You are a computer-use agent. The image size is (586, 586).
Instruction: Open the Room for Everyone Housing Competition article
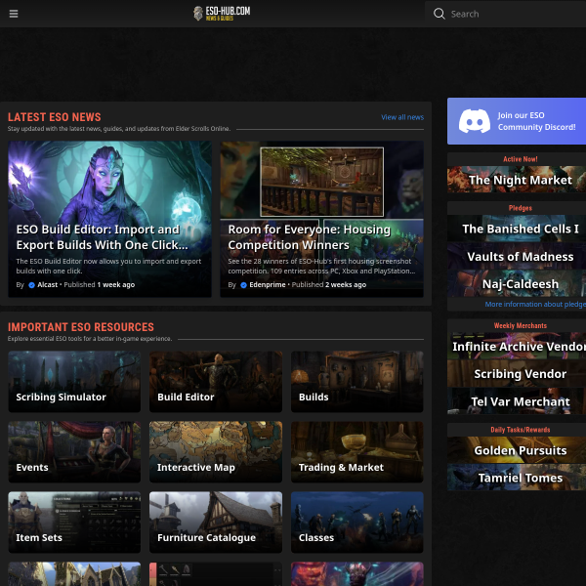321,219
